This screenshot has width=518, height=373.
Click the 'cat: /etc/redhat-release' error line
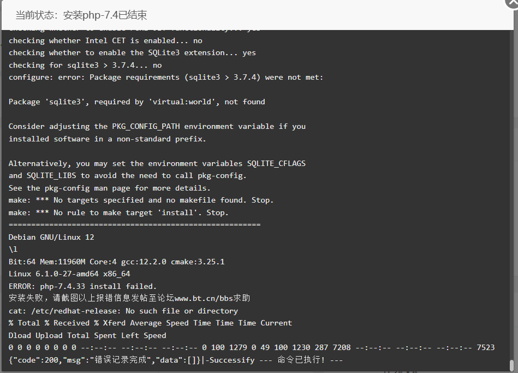(123, 311)
